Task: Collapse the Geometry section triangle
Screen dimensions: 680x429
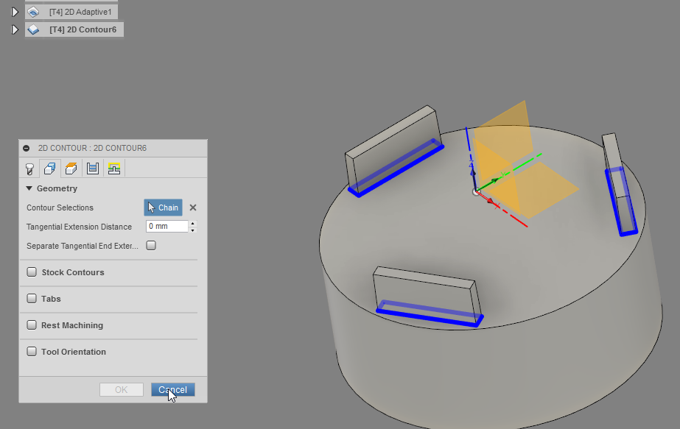Action: pyautogui.click(x=29, y=188)
